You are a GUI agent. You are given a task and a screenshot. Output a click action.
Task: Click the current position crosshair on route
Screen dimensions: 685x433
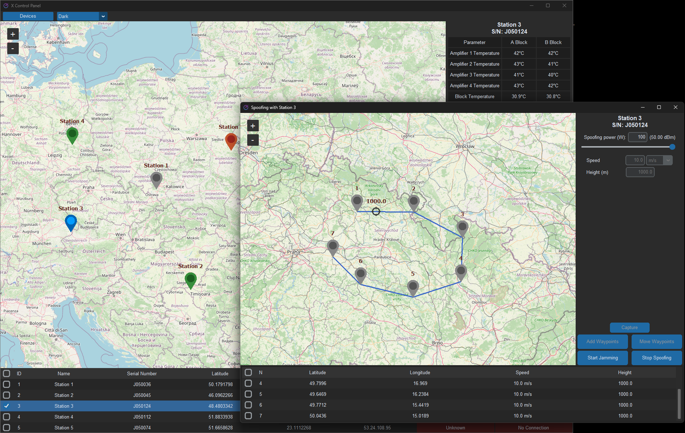[376, 211]
